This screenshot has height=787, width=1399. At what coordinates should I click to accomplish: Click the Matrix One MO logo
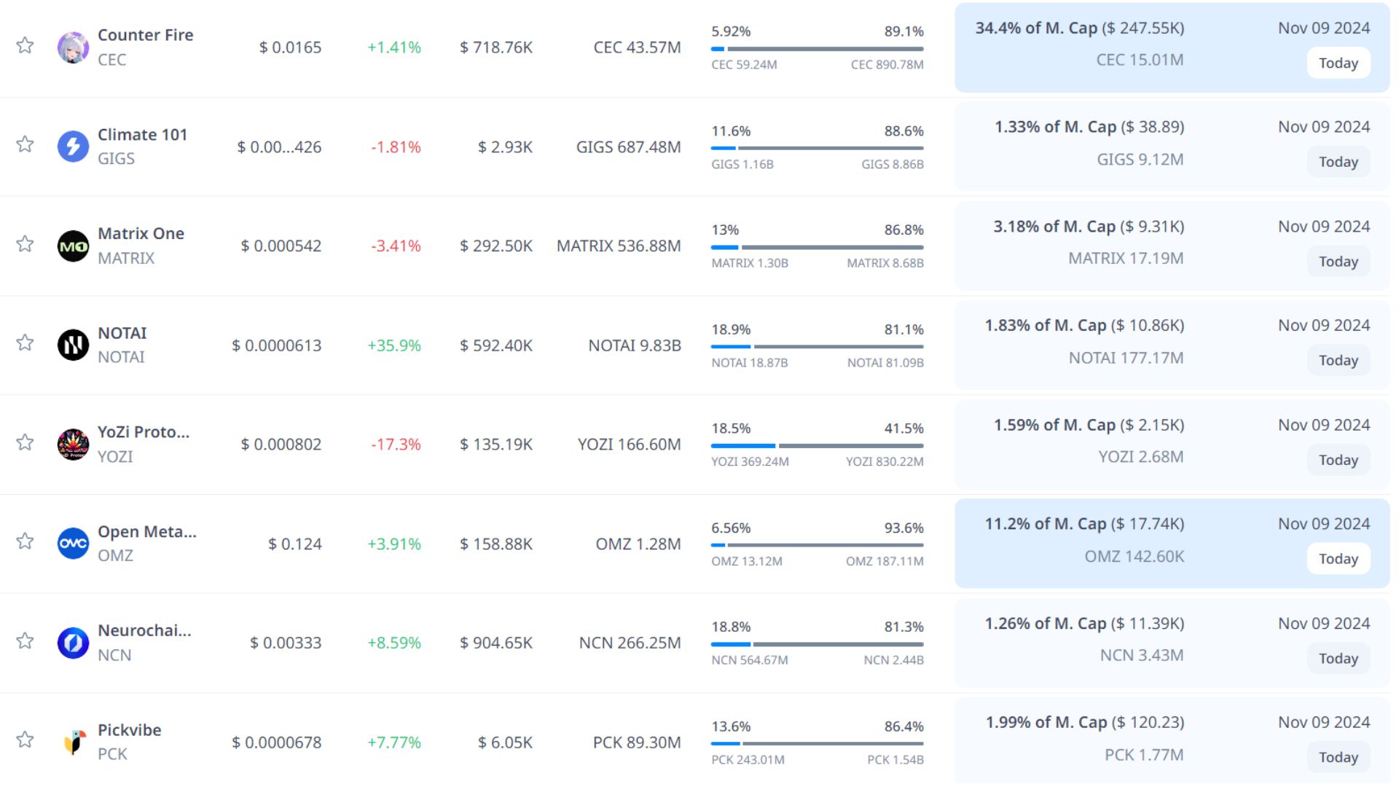pyautogui.click(x=73, y=246)
